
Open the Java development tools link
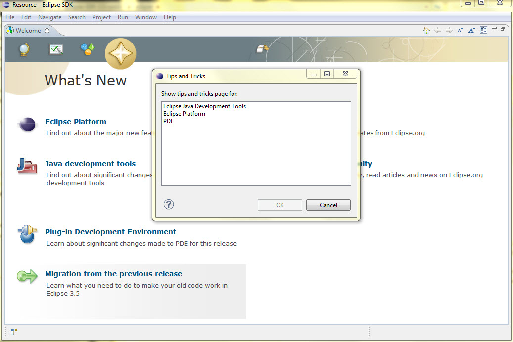91,163
